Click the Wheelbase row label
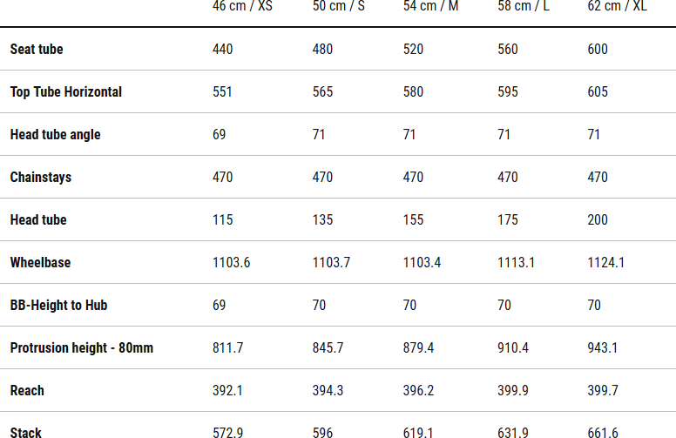Image resolution: width=676 pixels, height=438 pixels. point(41,263)
